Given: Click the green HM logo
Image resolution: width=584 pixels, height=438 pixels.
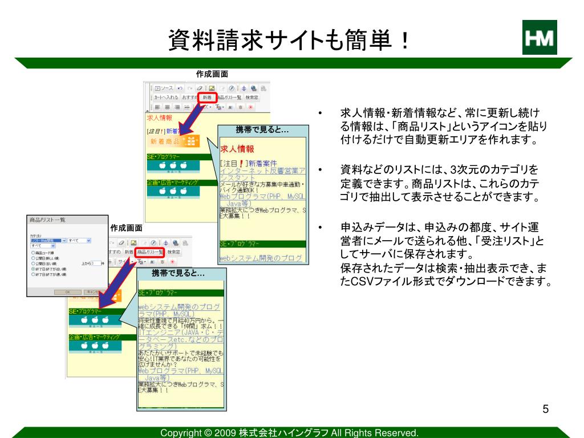Looking at the screenshot, I should click(x=540, y=37).
